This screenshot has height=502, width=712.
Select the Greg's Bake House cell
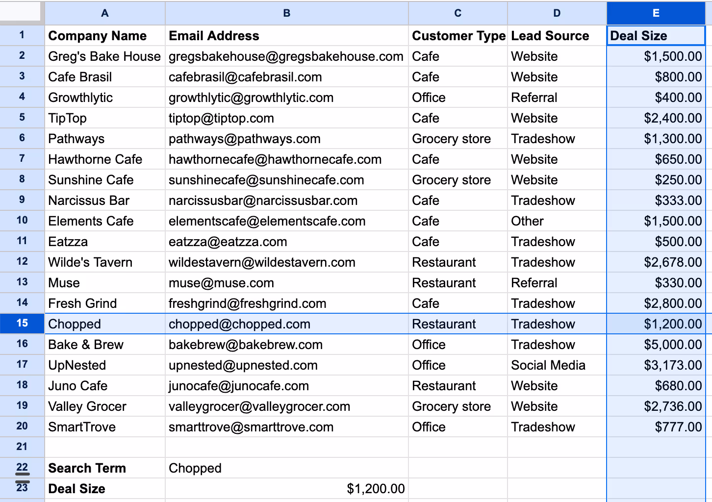105,56
